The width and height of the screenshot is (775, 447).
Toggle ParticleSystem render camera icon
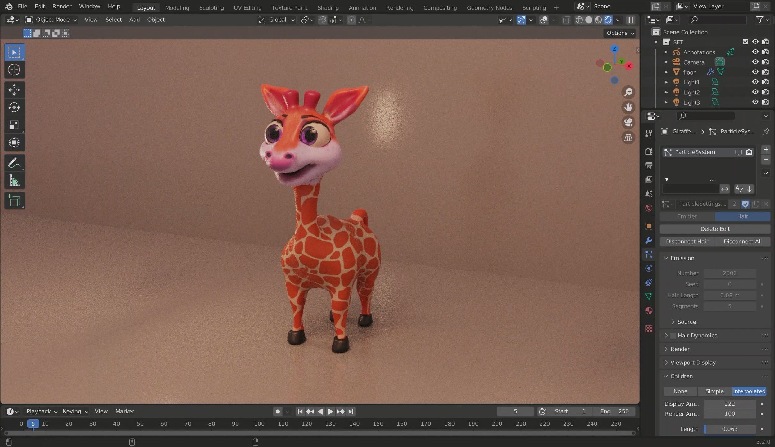749,152
